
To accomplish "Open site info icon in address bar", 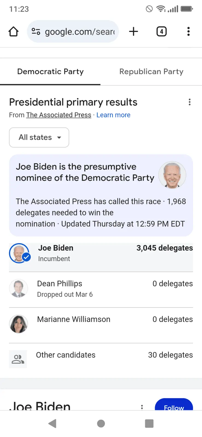I will click(36, 32).
